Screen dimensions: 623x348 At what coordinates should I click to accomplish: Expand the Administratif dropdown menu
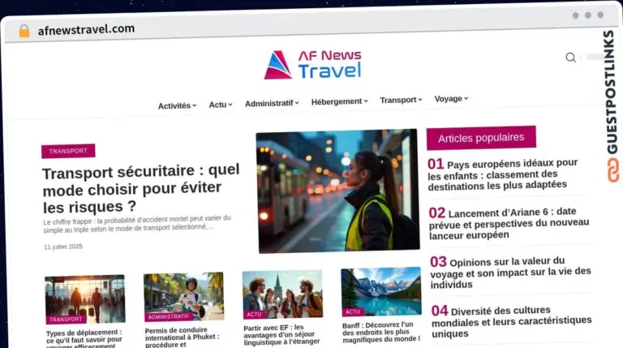272,103
